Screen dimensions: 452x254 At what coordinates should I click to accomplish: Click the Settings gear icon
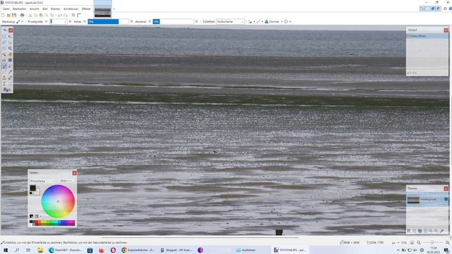[x=445, y=8]
